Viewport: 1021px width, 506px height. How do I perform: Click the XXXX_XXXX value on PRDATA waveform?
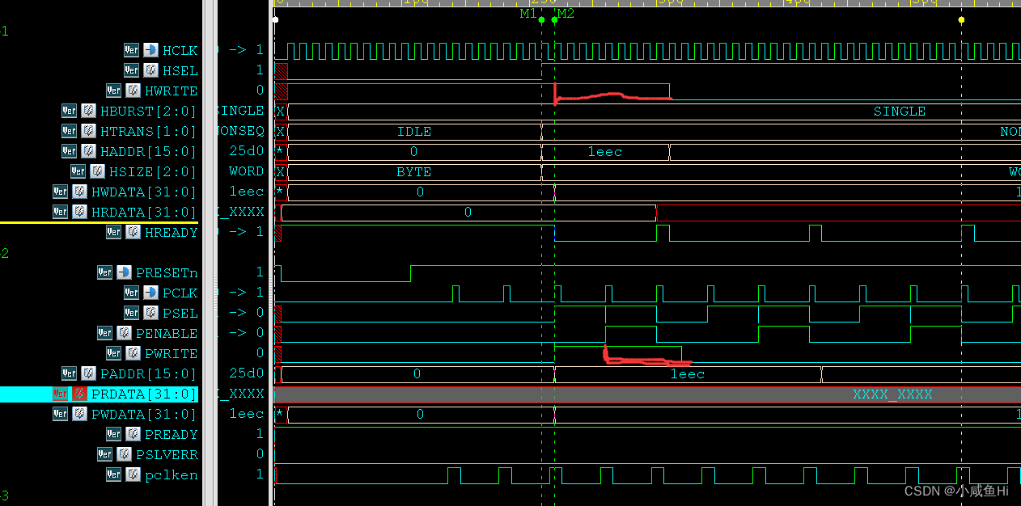(x=892, y=394)
